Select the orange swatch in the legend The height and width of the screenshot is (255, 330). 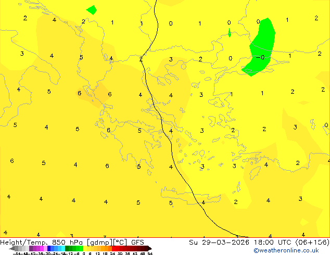point(106,248)
